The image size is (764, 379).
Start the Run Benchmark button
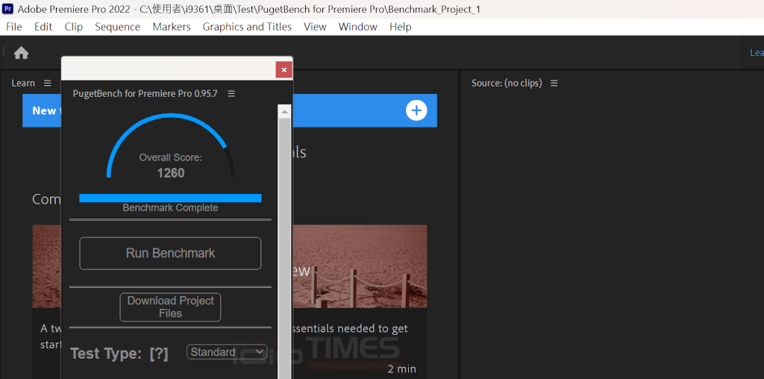[171, 254]
